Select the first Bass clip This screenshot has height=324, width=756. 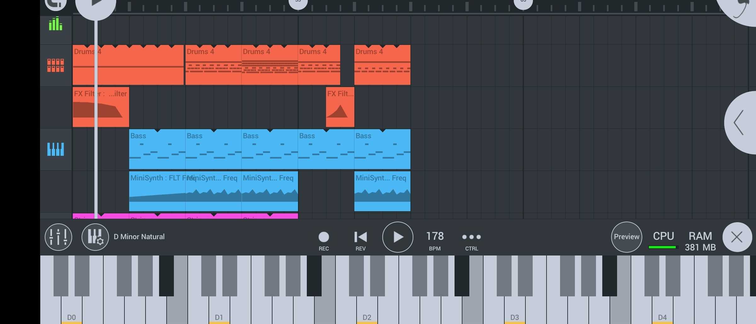coord(157,149)
